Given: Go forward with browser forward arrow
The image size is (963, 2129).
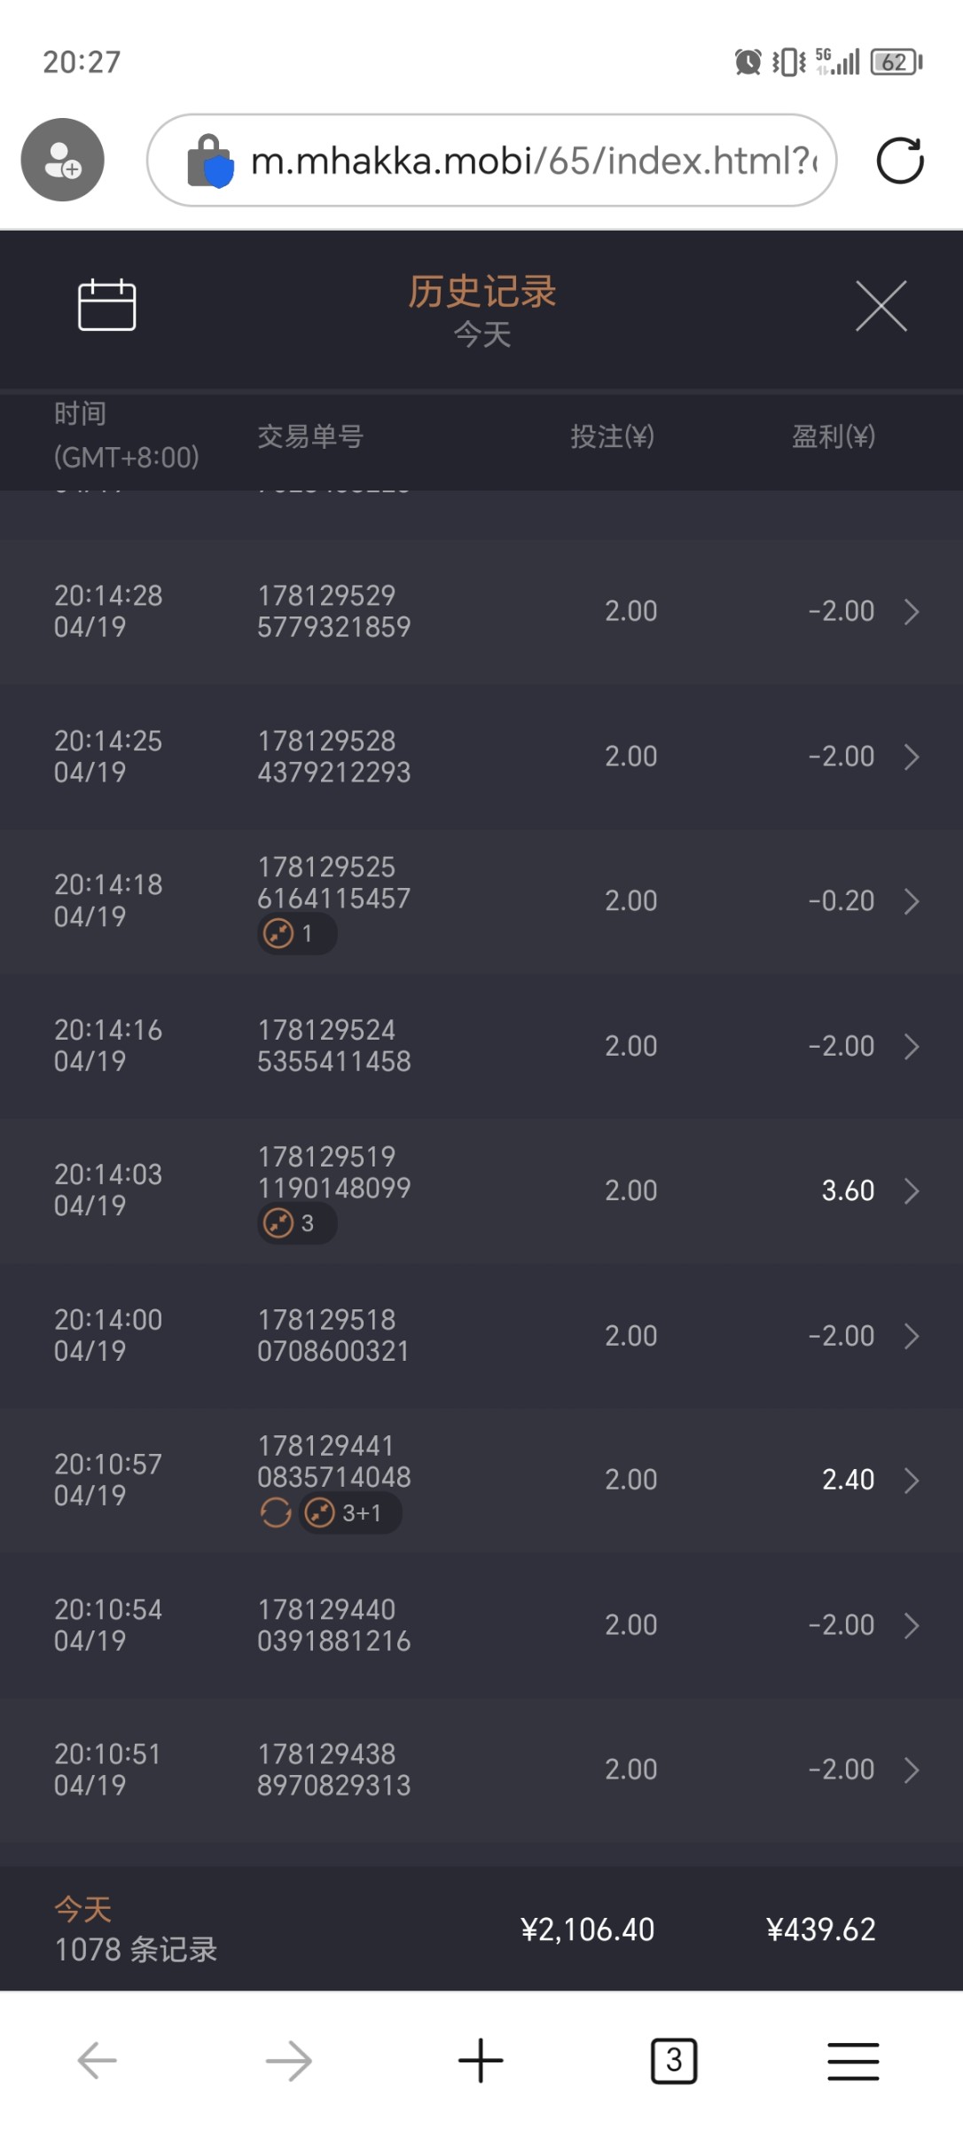Looking at the screenshot, I should click(x=289, y=2060).
